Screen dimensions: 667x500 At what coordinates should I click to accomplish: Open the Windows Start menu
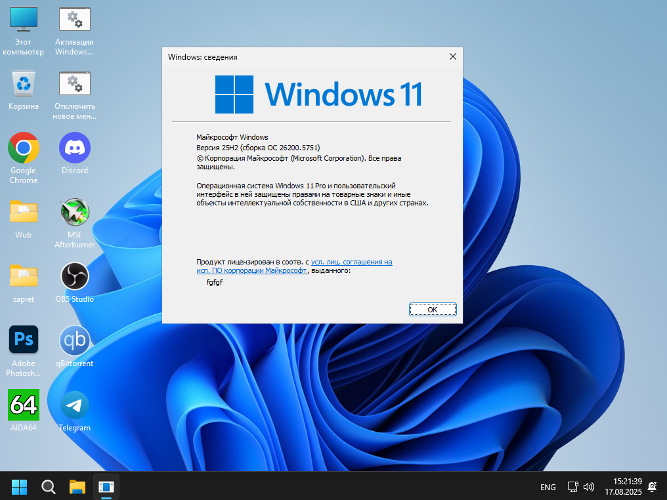tap(19, 487)
